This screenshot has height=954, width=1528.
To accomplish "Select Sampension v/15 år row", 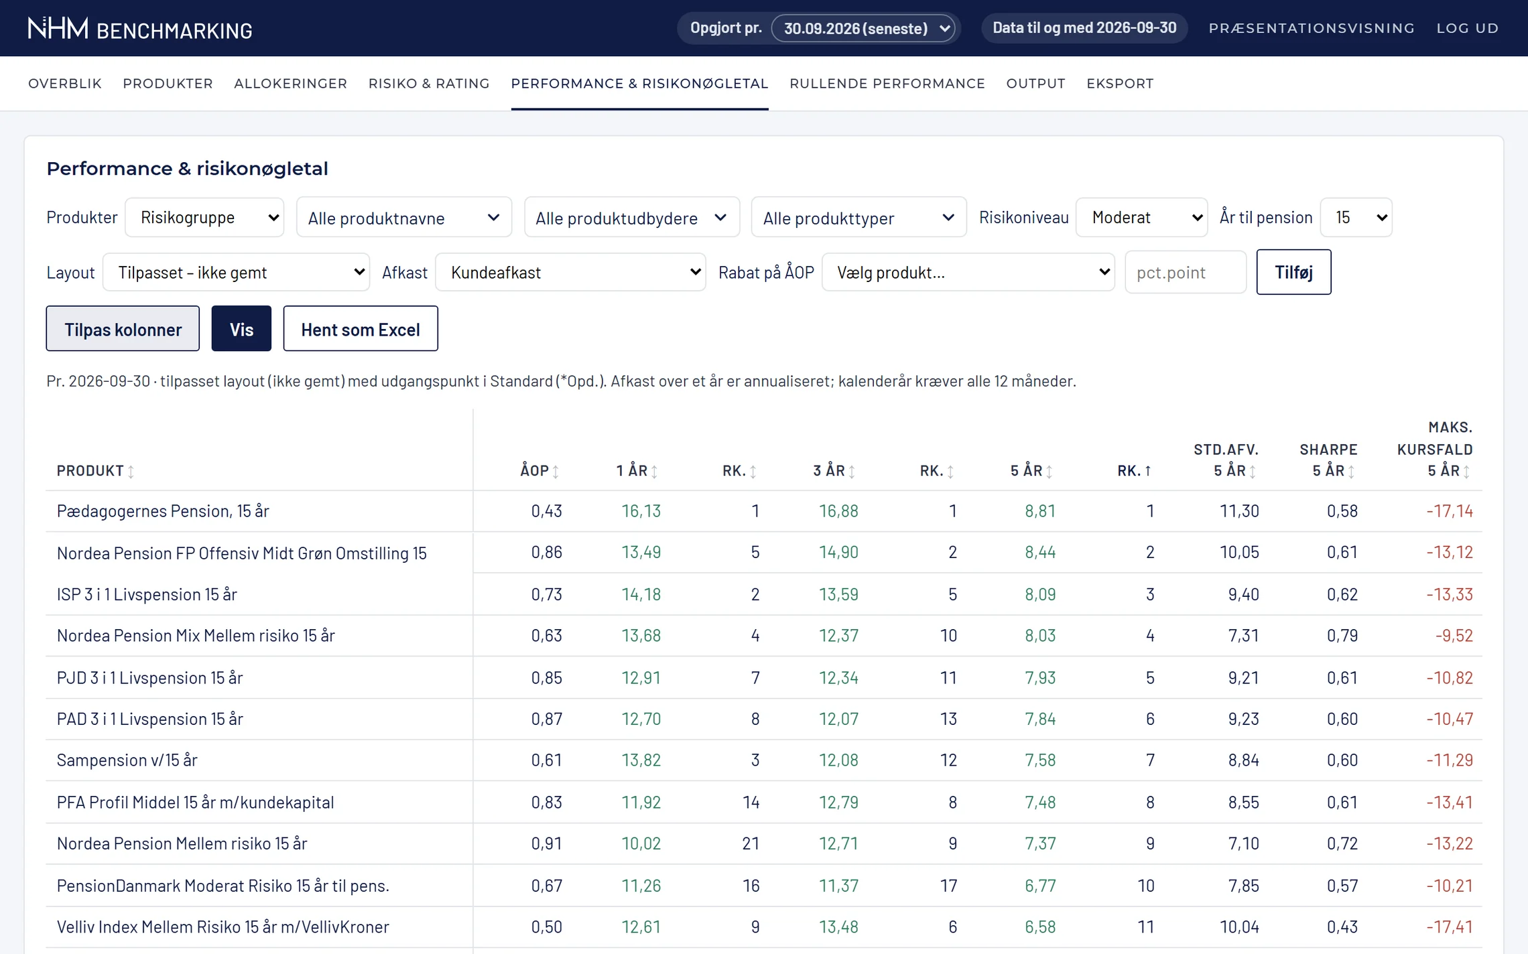I will tap(764, 760).
